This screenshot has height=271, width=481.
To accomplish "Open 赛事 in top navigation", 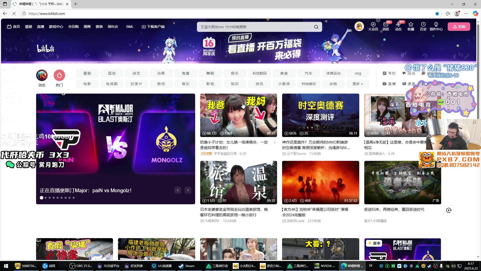I will tap(99, 27).
